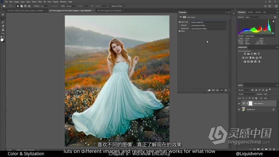Reset adjustment to defaults in Properties
Screen dimensions: 279x157
[x=217, y=90]
